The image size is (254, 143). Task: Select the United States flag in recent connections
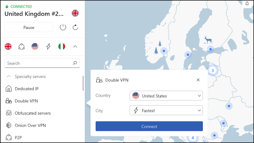[x=35, y=47]
